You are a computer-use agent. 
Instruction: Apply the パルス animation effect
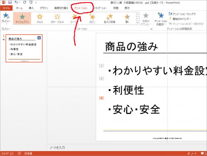click(x=39, y=18)
